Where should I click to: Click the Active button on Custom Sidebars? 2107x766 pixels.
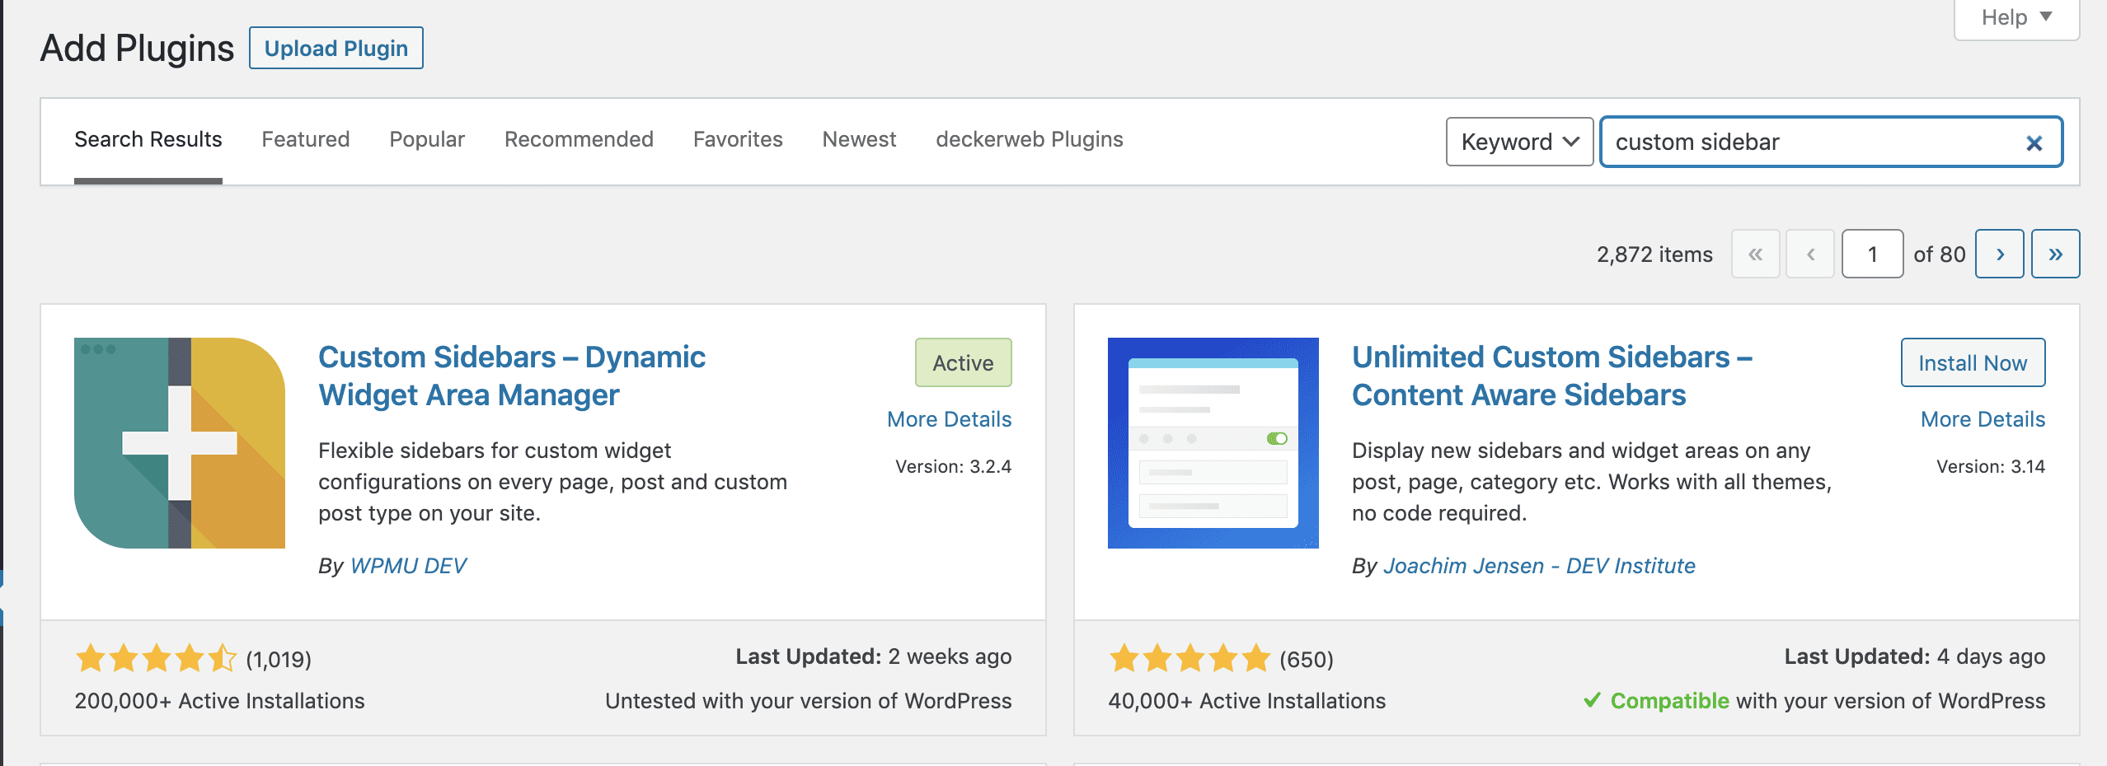pyautogui.click(x=964, y=362)
